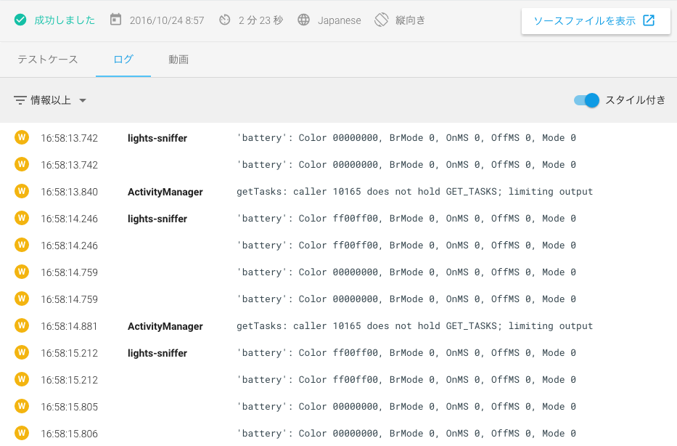
Task: Click the calendar date icon
Action: pos(116,20)
